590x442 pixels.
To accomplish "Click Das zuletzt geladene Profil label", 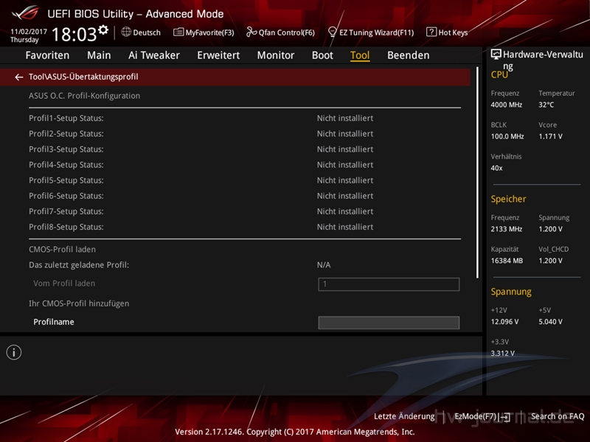I will [79, 265].
